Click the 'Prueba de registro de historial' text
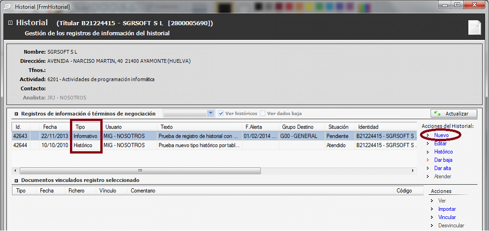The width and height of the screenshot is (489, 231). (x=199, y=136)
